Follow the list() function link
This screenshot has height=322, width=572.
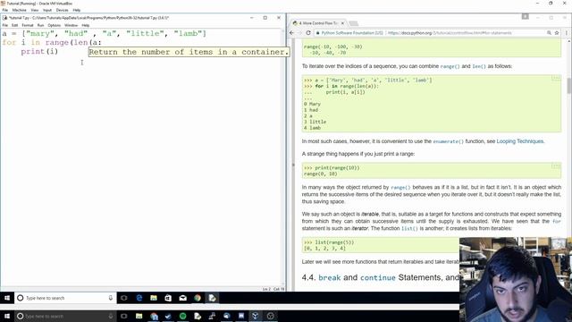409,229
